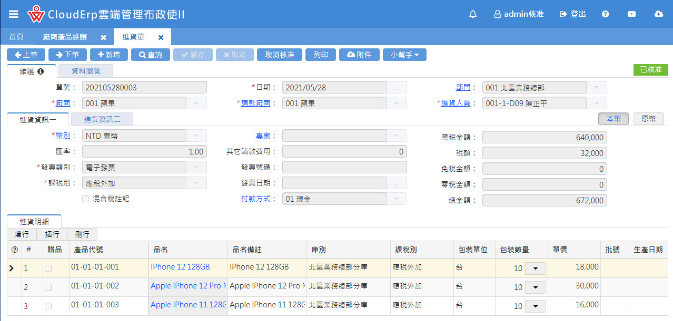Open the 進貨人員 label link
This screenshot has width=673, height=321.
456,103
